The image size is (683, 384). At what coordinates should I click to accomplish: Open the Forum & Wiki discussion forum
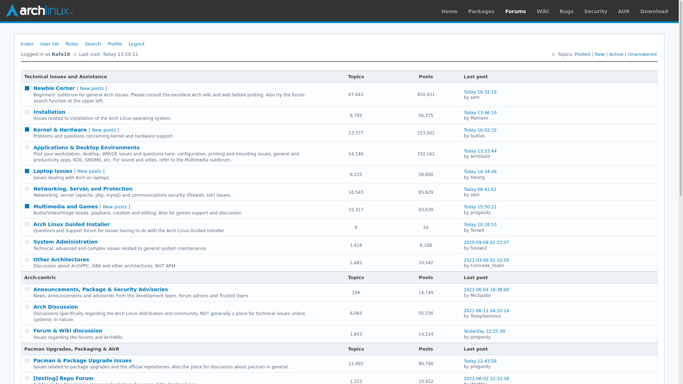click(x=68, y=331)
